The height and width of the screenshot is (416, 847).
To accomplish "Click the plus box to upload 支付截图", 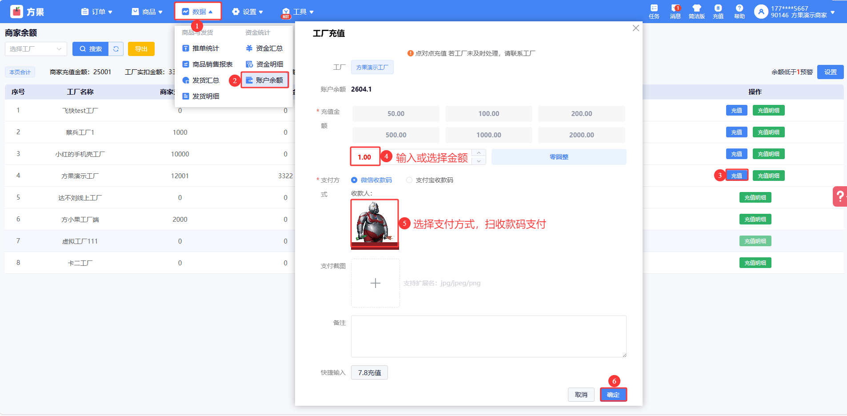I will coord(376,283).
